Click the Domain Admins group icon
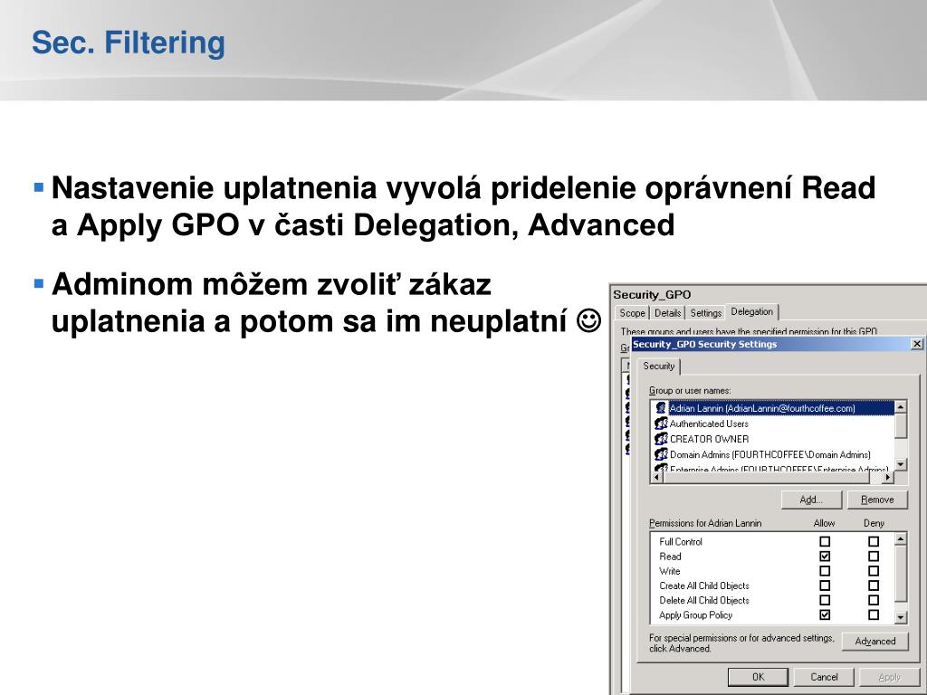The height and width of the screenshot is (695, 927). [661, 454]
